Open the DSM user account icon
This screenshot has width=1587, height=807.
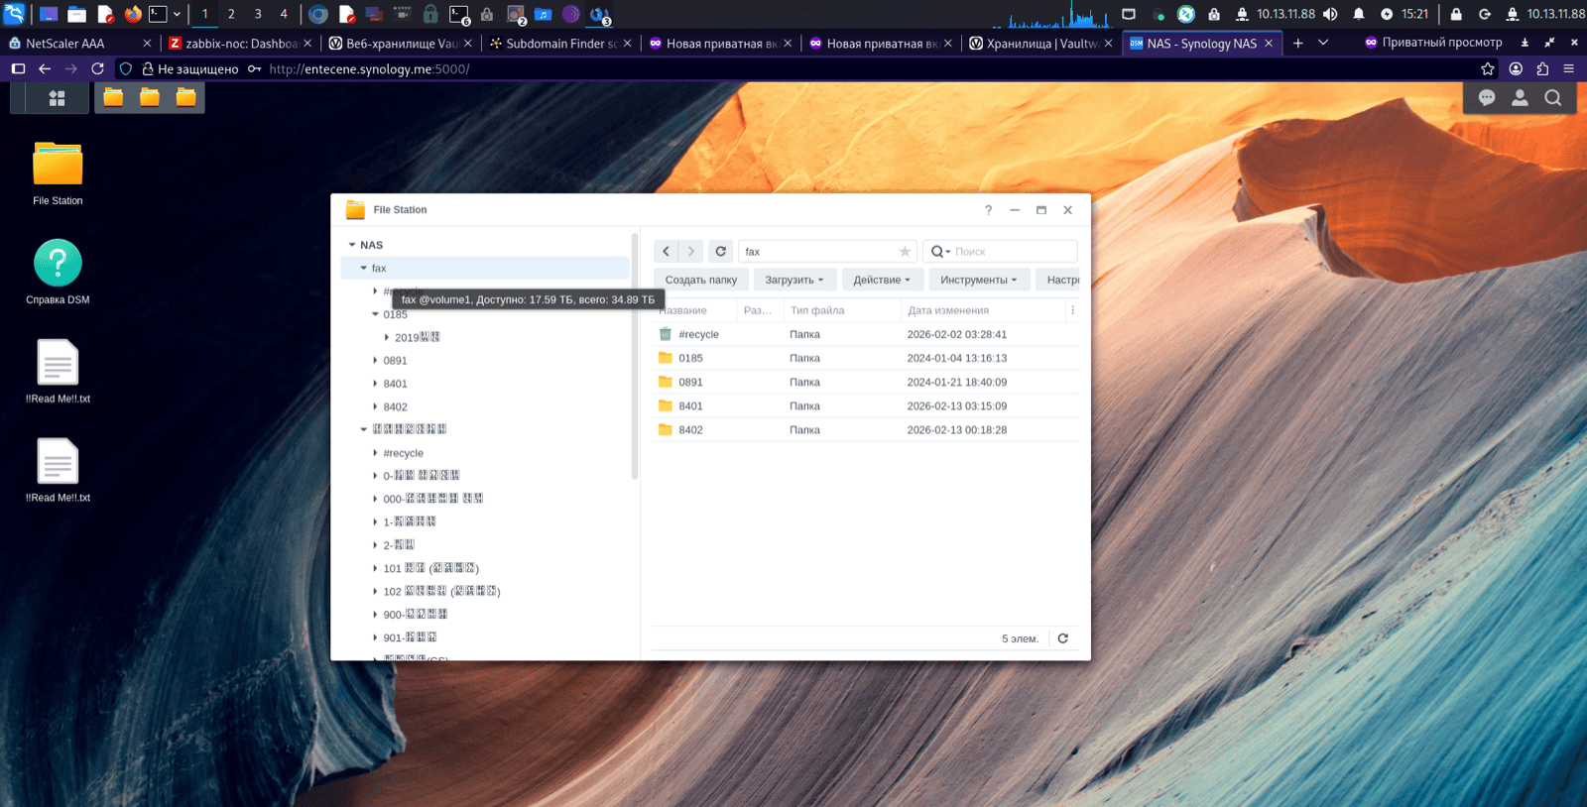[x=1520, y=97]
